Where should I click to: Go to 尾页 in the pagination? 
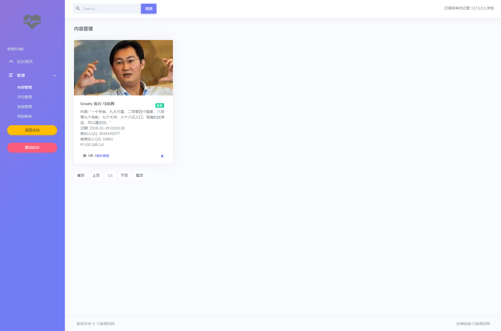coord(139,175)
